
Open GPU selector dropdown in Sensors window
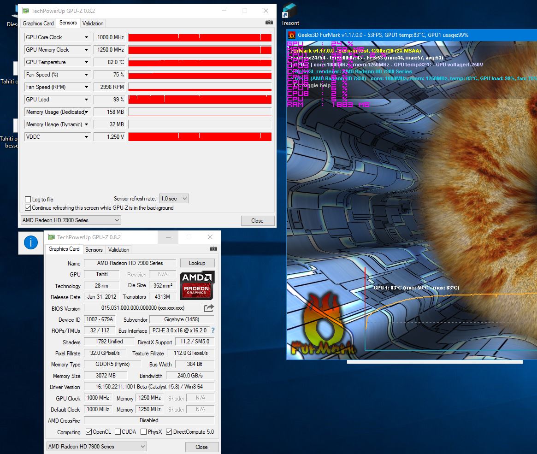tap(71, 220)
